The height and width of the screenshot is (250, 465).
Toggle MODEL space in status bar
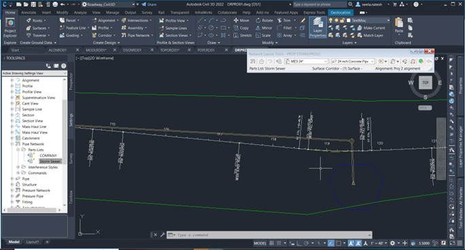tap(260, 243)
